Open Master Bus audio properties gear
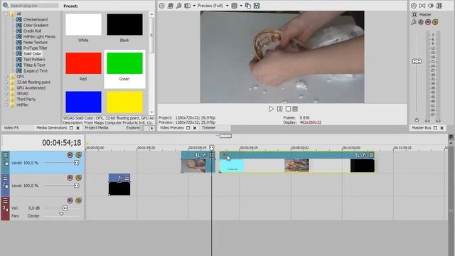This screenshot has width=455, height=256. click(414, 6)
